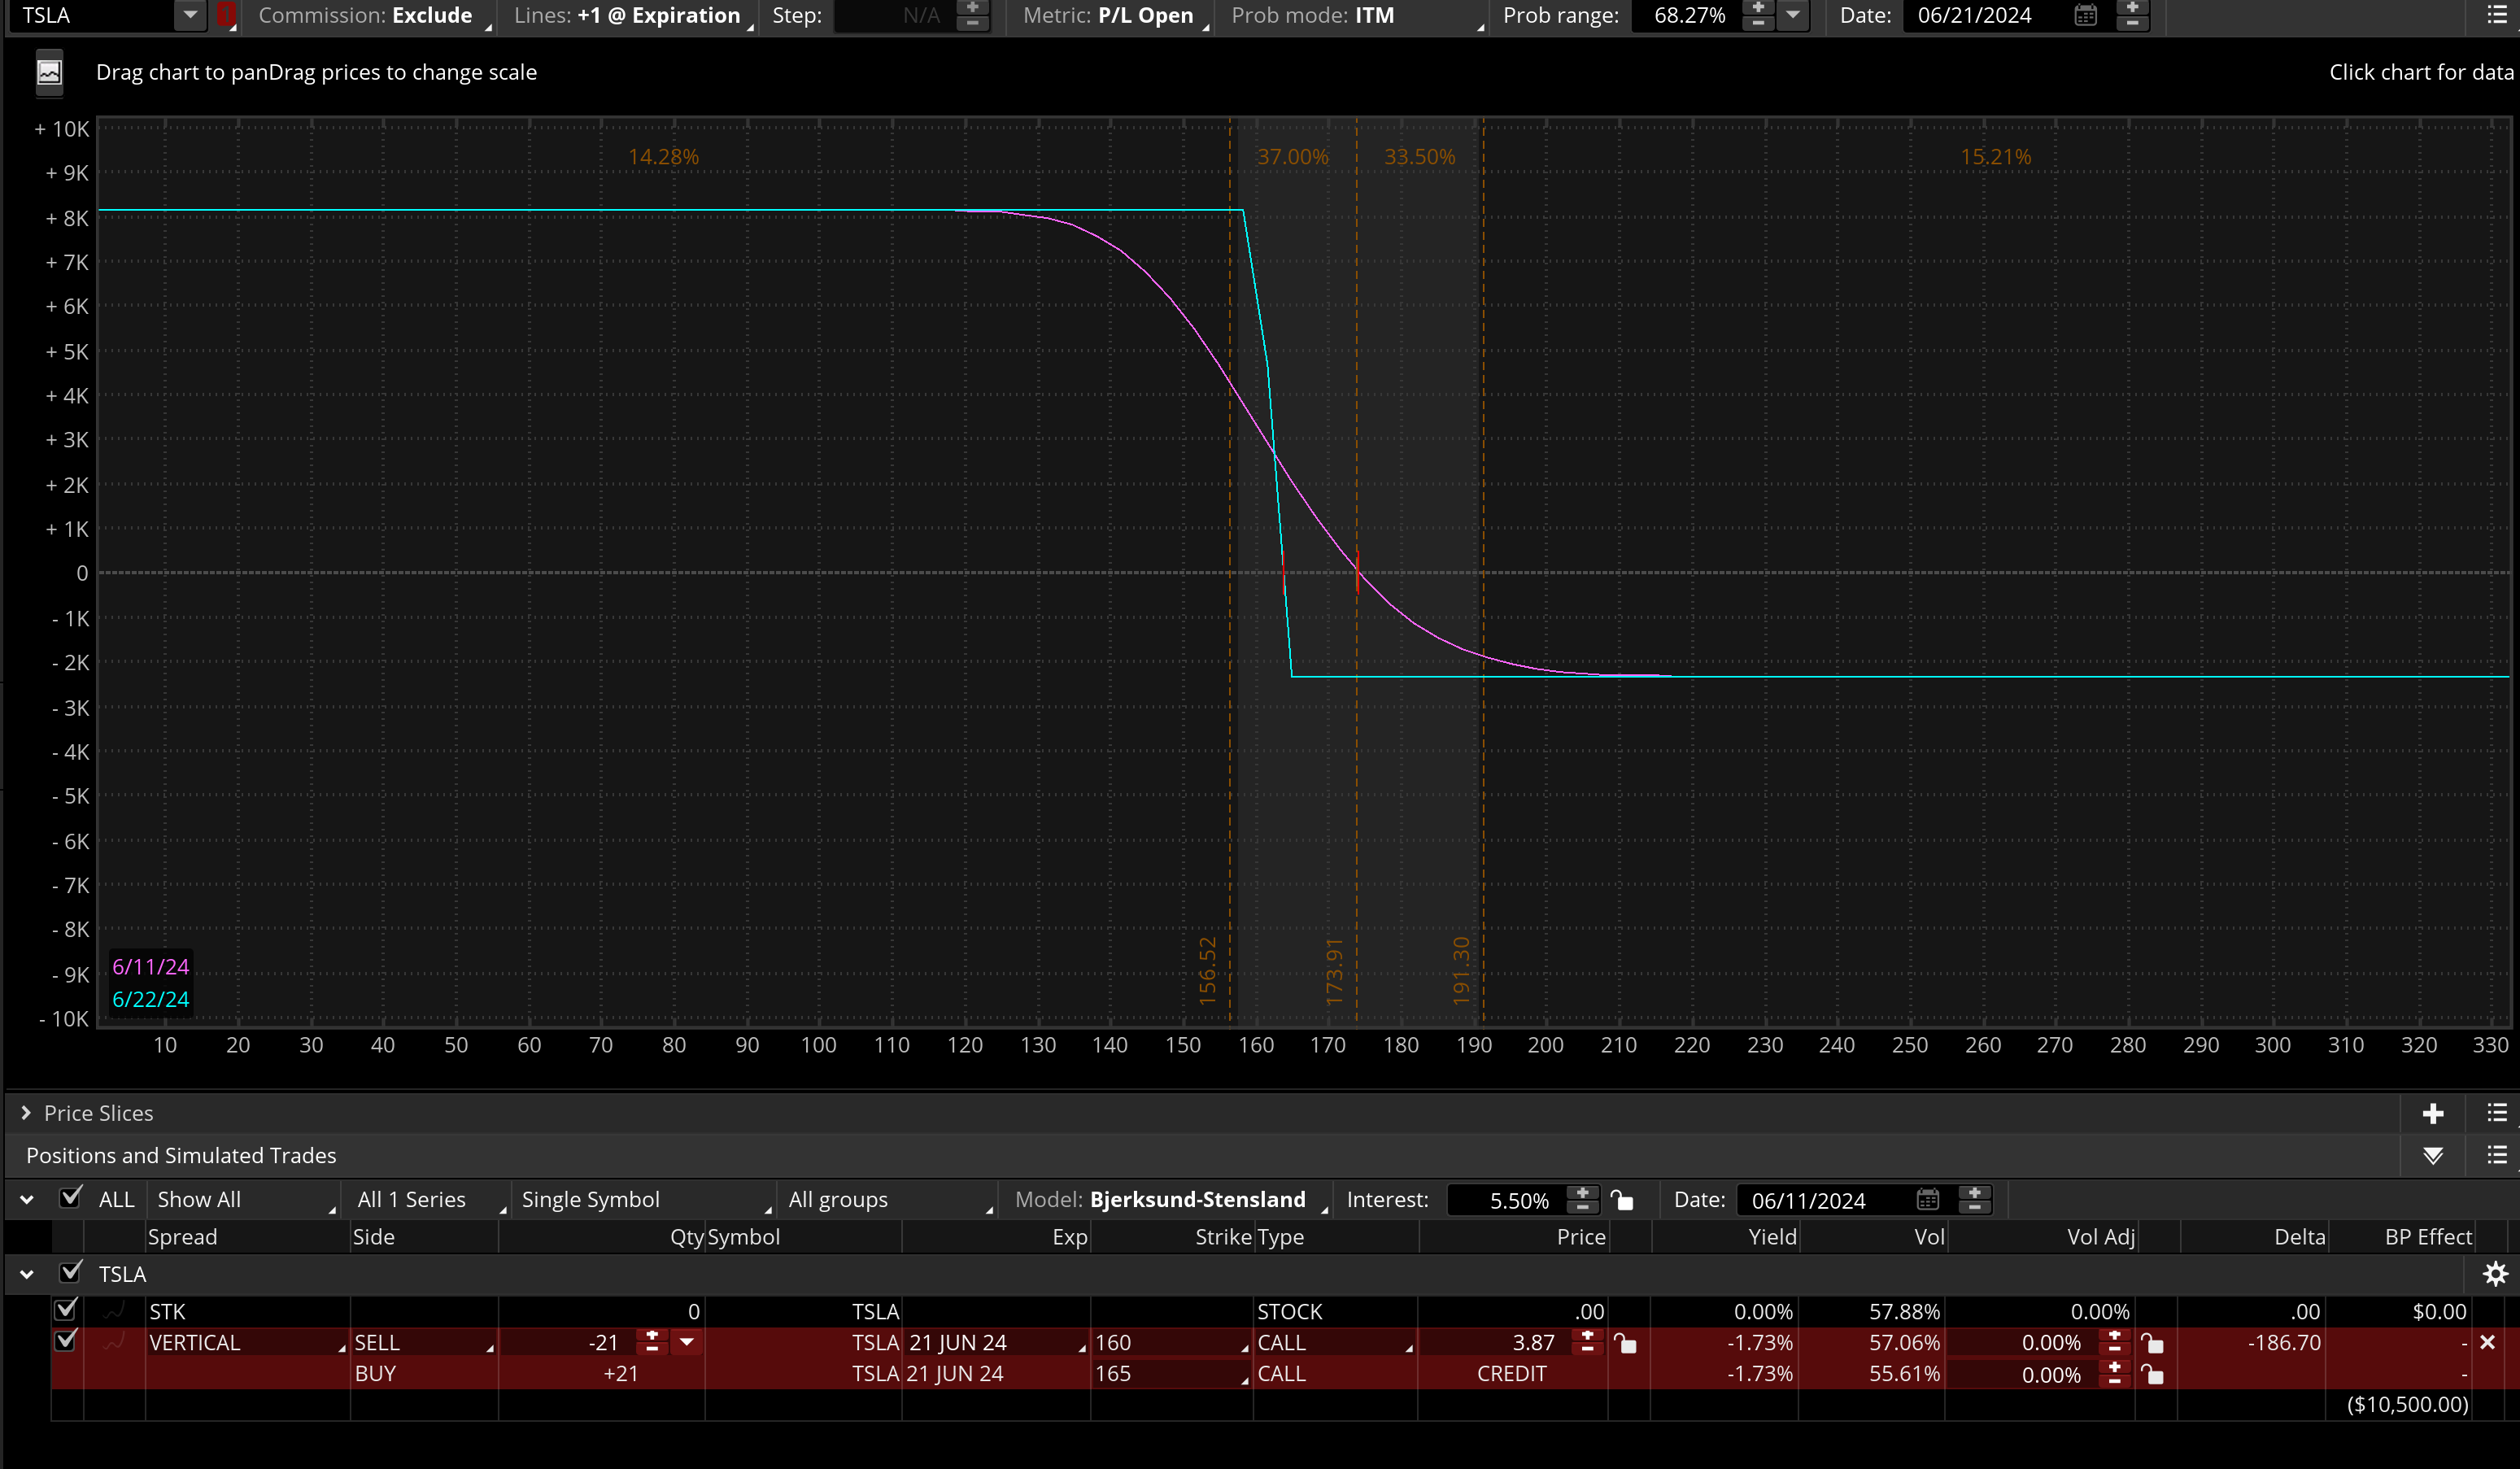The height and width of the screenshot is (1469, 2520).
Task: Remove the VERTICAL simulated trade
Action: (x=2488, y=1342)
